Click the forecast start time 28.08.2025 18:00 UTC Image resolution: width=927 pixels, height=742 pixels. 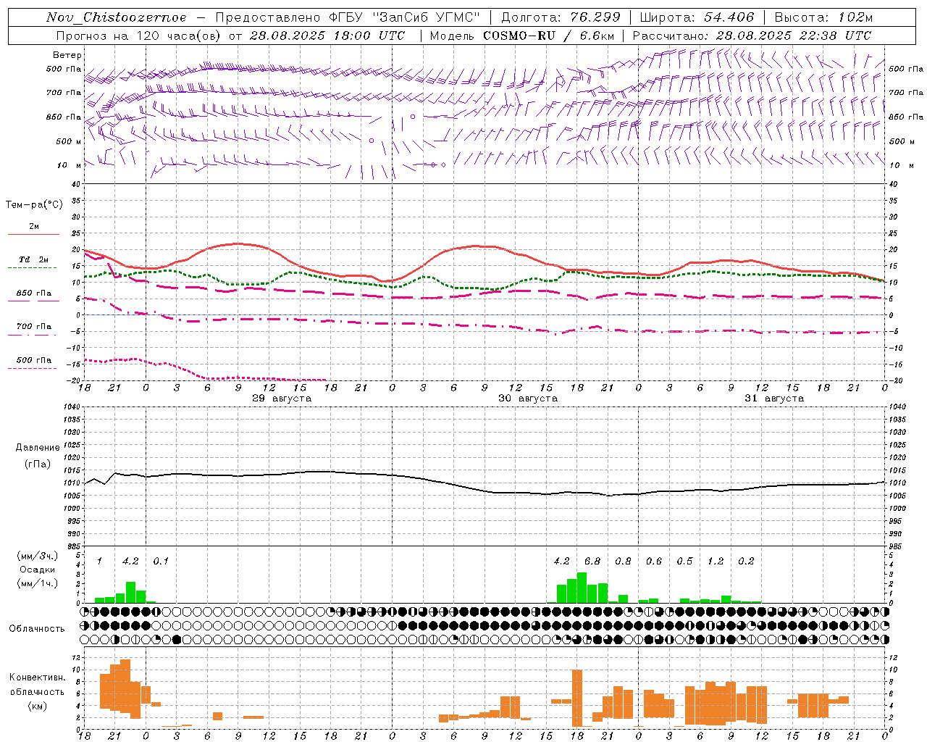click(x=327, y=36)
